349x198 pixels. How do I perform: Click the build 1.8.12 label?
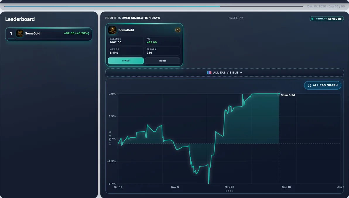click(x=236, y=18)
